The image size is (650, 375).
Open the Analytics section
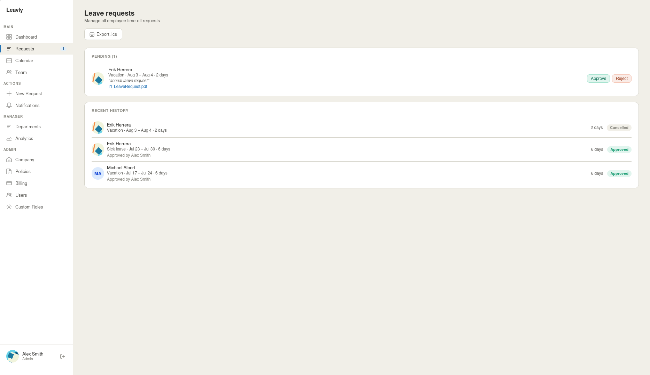[x=36, y=138]
